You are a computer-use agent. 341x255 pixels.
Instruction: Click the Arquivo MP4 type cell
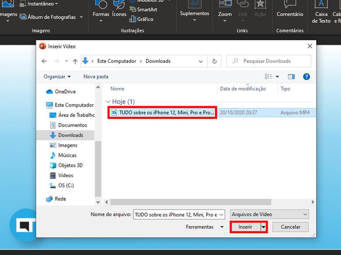pos(295,112)
